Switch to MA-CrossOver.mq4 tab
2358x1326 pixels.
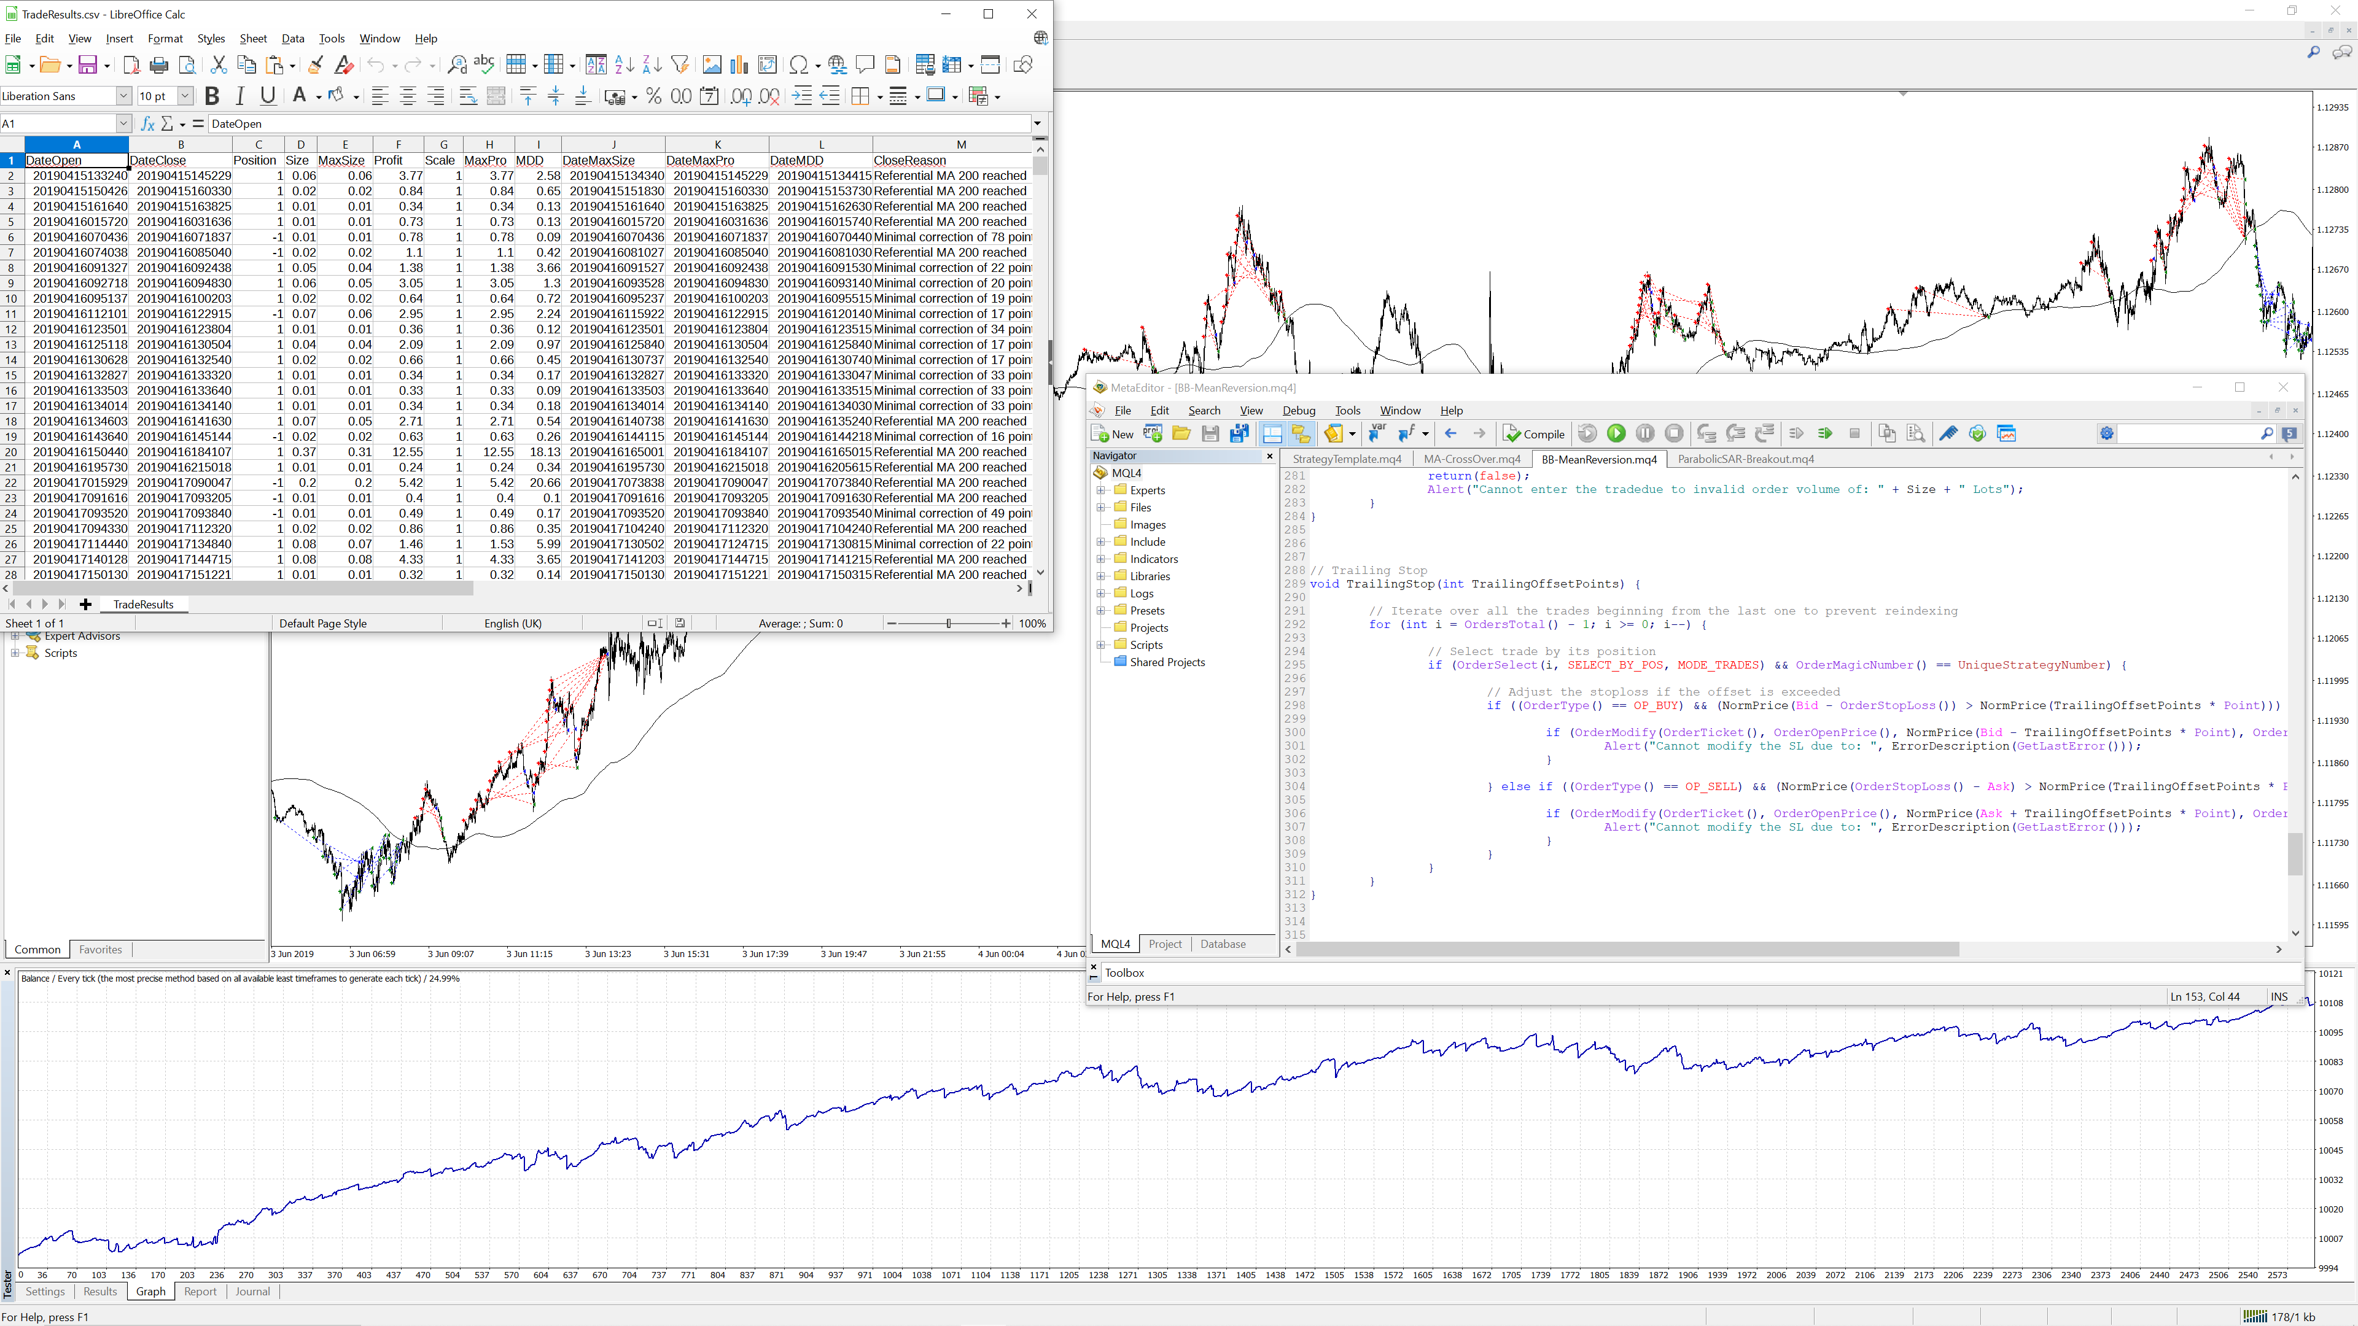pos(1471,459)
